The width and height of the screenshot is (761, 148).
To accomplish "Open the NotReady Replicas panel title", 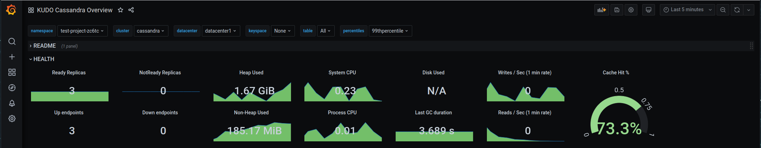I will point(160,73).
